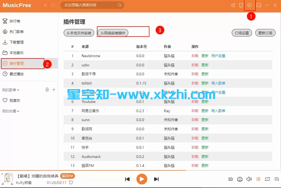Screen dimensions: 281x188
Task: Toggle repeat mode in the playback bar
Action: [x=267, y=179]
